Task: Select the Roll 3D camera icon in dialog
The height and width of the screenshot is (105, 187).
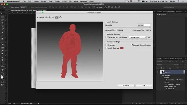Action: pyautogui.click(x=50, y=17)
